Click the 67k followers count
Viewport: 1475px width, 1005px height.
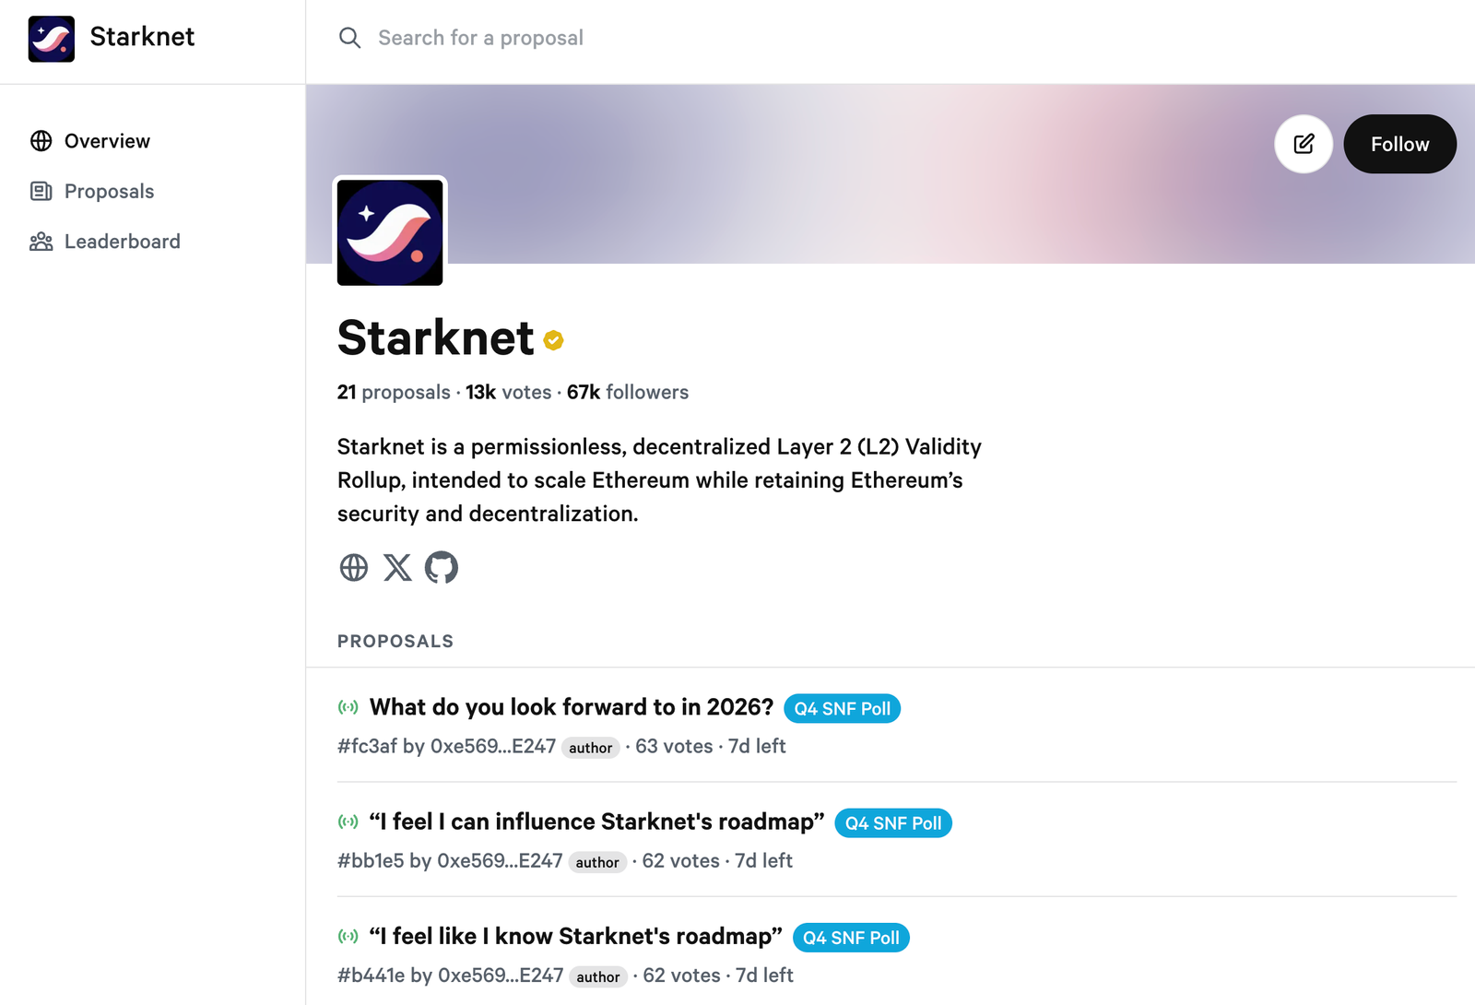pos(627,392)
